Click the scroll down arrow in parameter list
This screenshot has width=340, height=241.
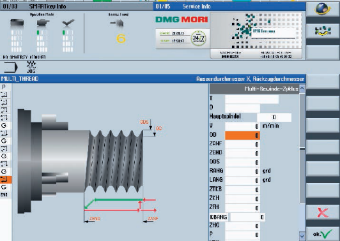tap(302, 236)
